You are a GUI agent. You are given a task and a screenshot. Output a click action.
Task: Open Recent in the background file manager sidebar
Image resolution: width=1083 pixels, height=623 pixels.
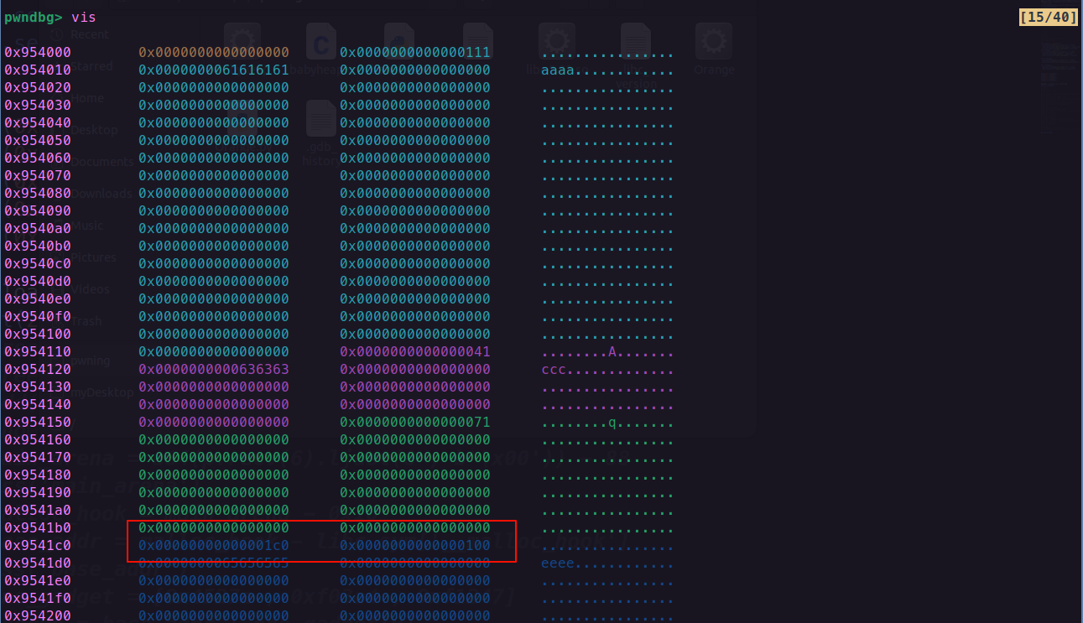coord(89,34)
